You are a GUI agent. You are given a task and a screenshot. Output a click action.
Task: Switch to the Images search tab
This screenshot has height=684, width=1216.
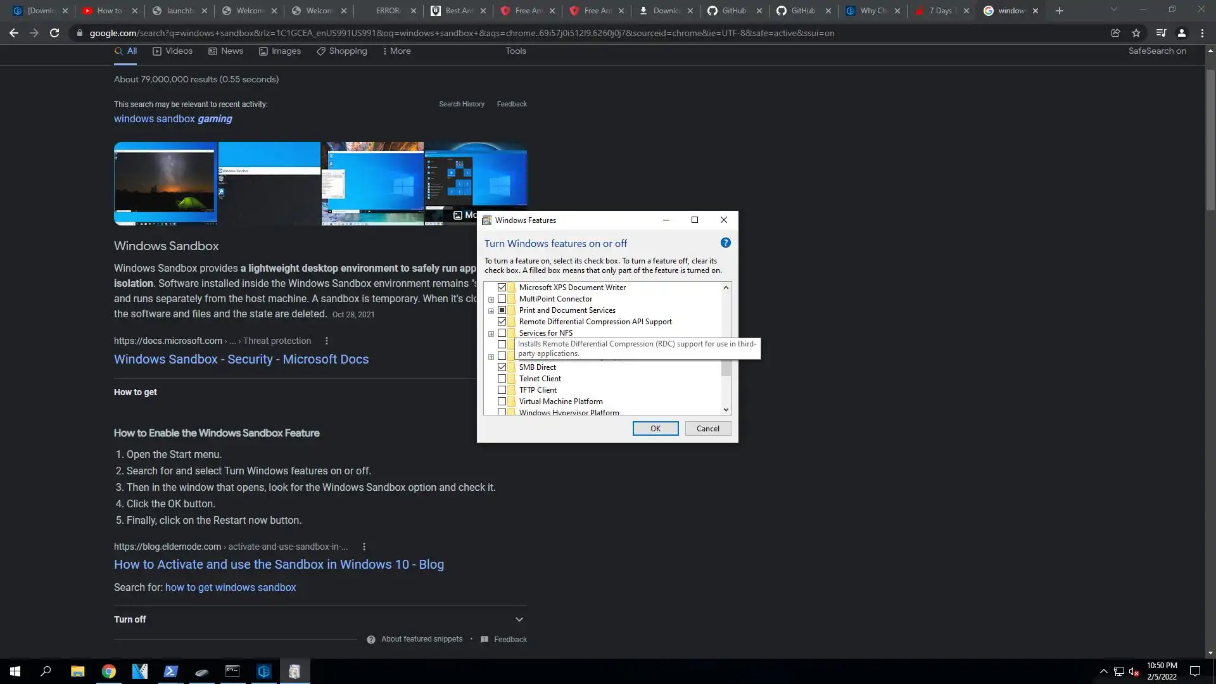[280, 51]
